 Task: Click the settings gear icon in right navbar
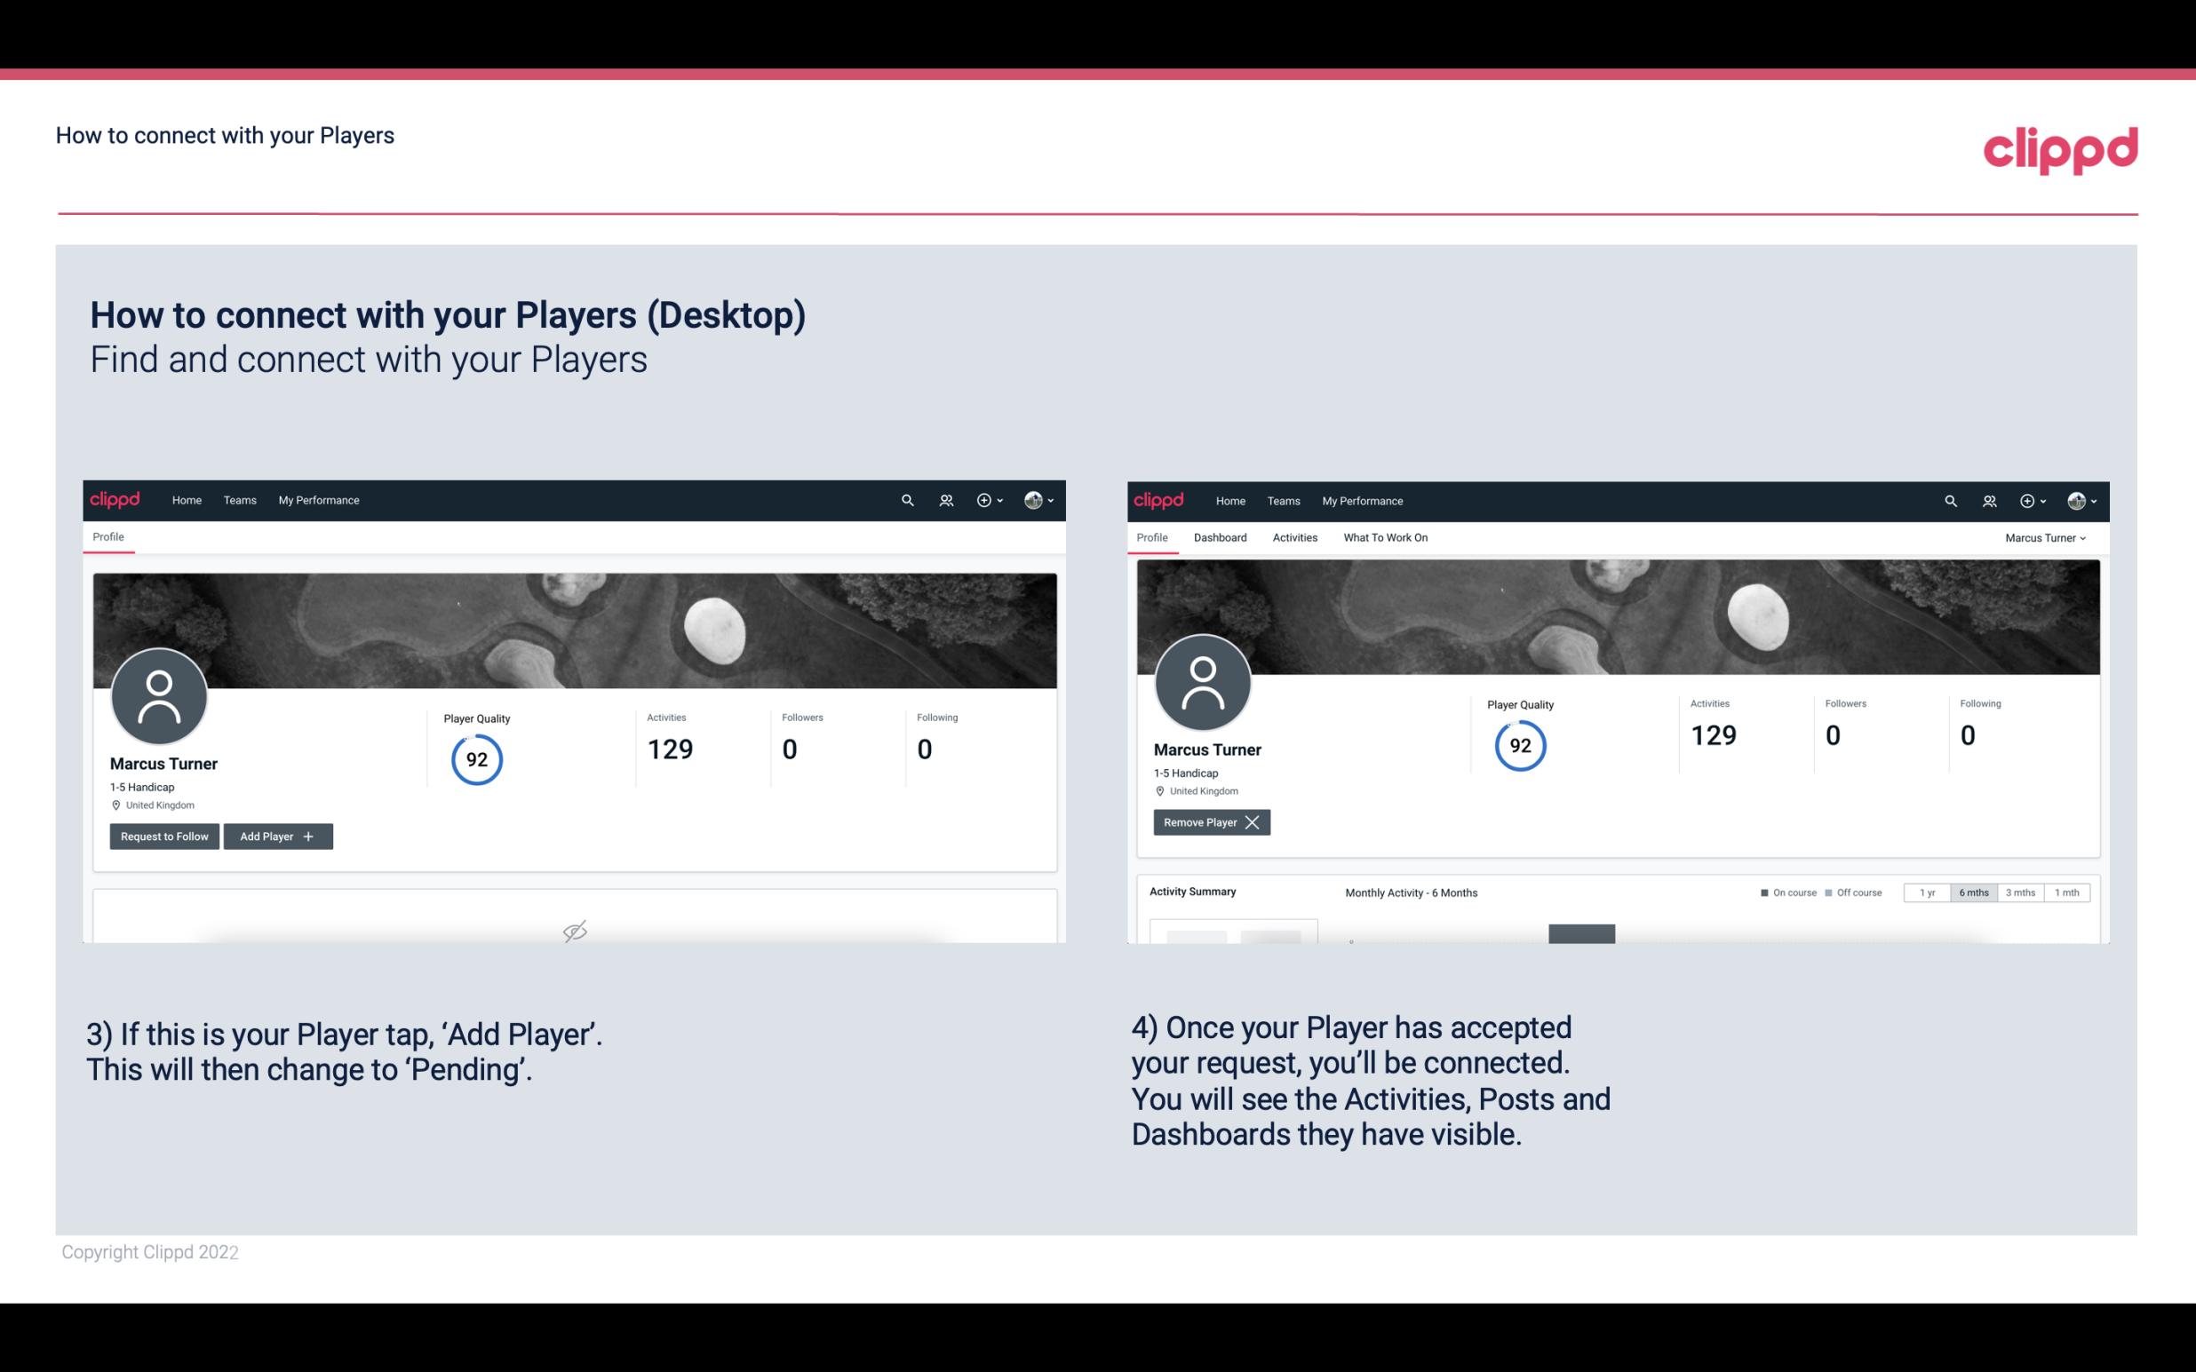(x=2027, y=499)
